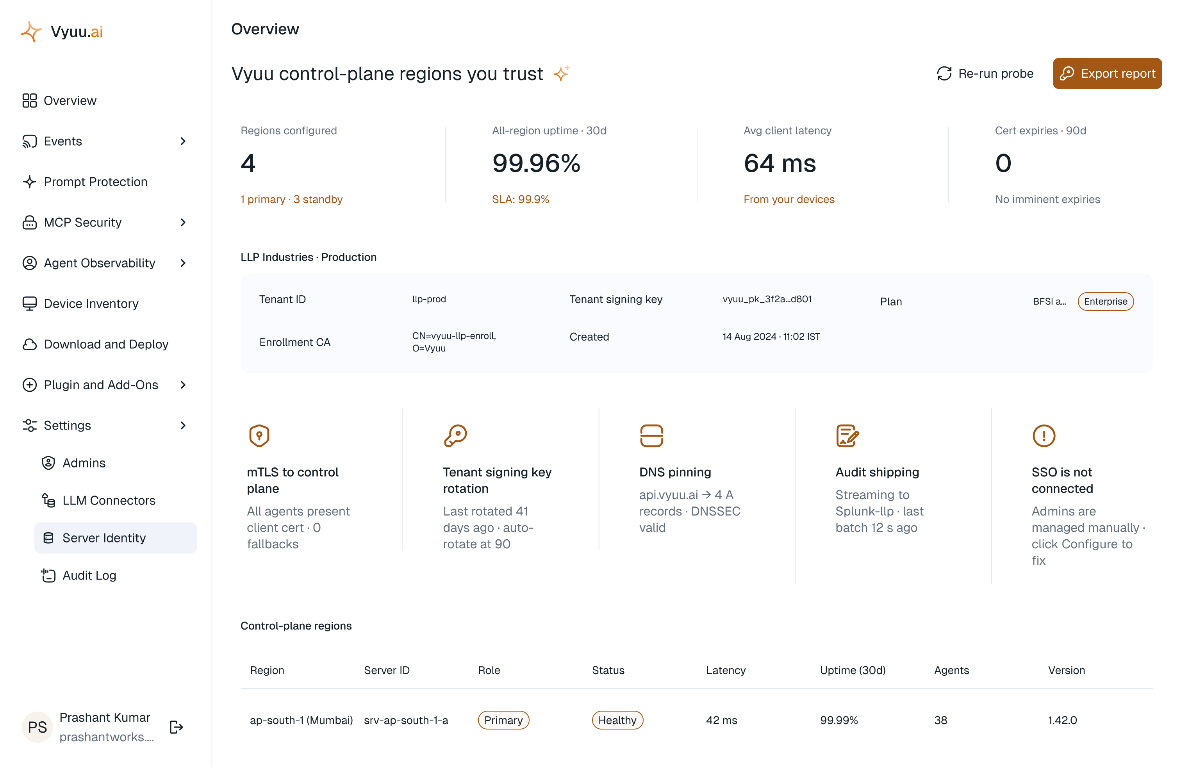This screenshot has width=1181, height=767.
Task: Click the Primary role badge
Action: (x=503, y=721)
